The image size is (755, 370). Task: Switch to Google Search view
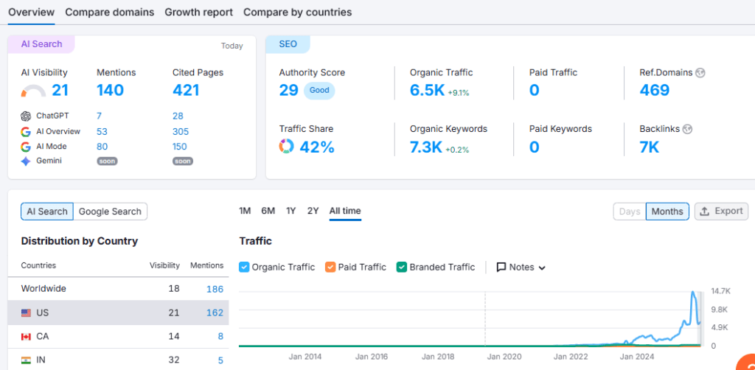(x=111, y=212)
